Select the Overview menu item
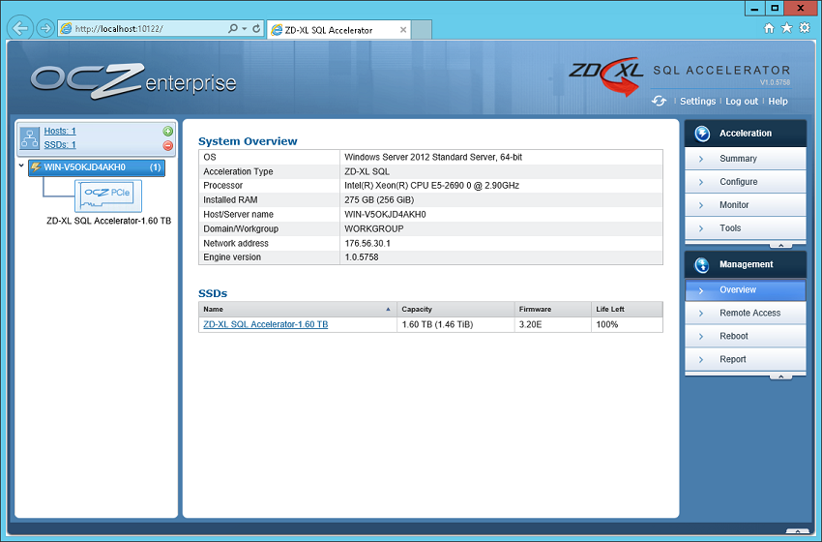822x542 pixels. [745, 289]
